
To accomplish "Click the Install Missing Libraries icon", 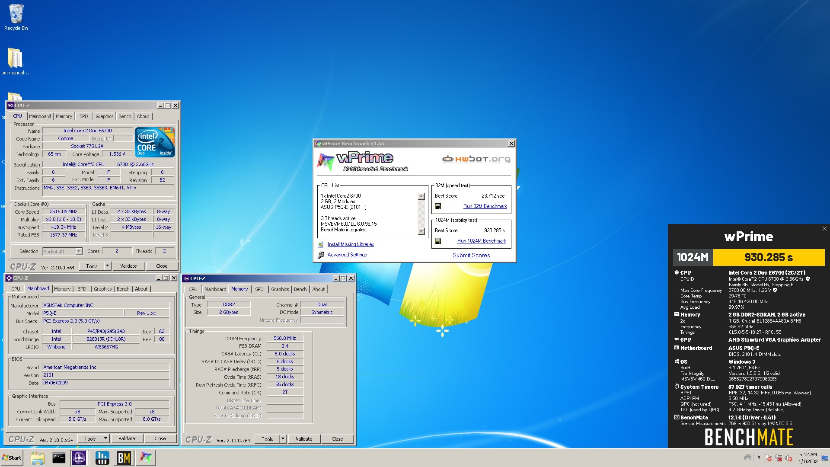I will (321, 245).
